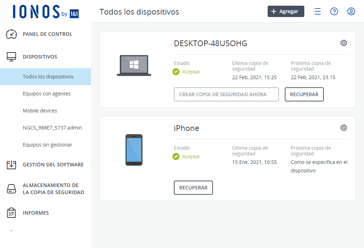Click next backup date 22 Feb, 2021, 23:15

[x=313, y=77]
